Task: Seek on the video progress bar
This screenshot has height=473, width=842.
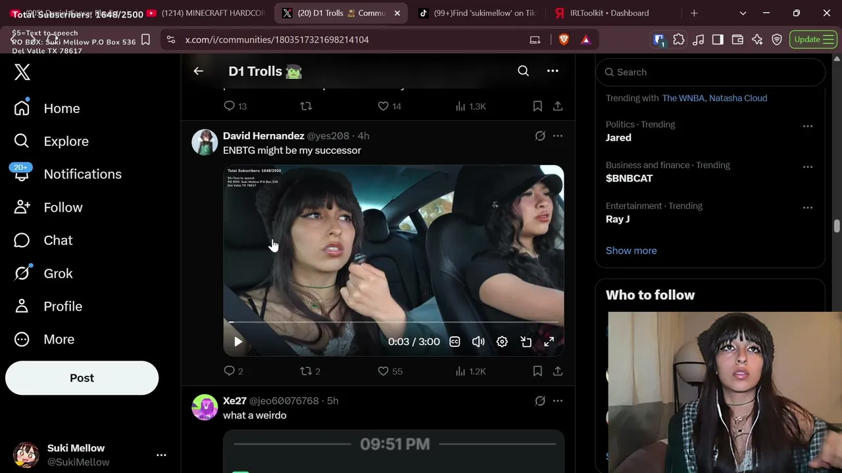Action: [393, 323]
